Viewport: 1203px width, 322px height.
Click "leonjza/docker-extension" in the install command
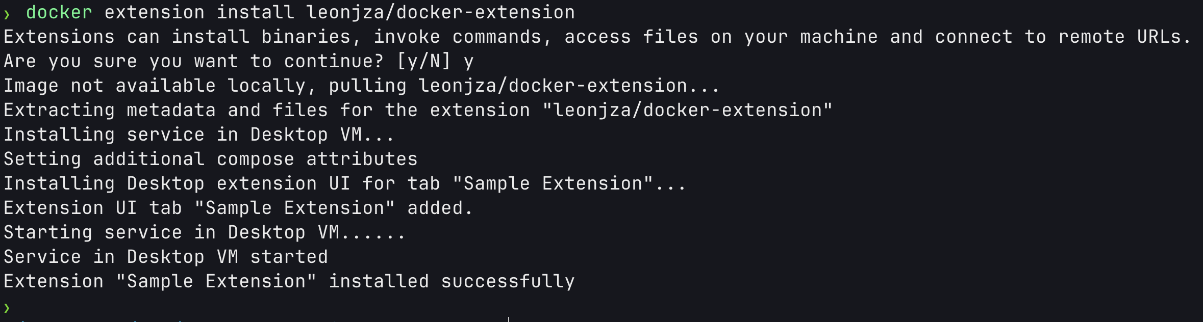click(x=440, y=12)
